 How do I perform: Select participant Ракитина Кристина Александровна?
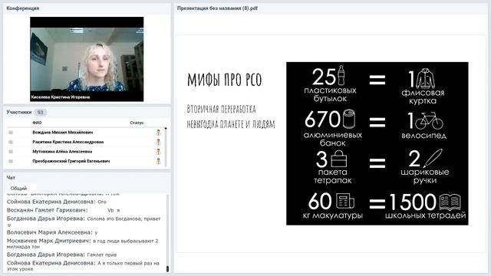[68, 142]
